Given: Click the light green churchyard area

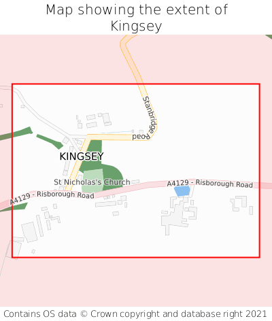Looking at the screenshot, I should [x=92, y=181].
